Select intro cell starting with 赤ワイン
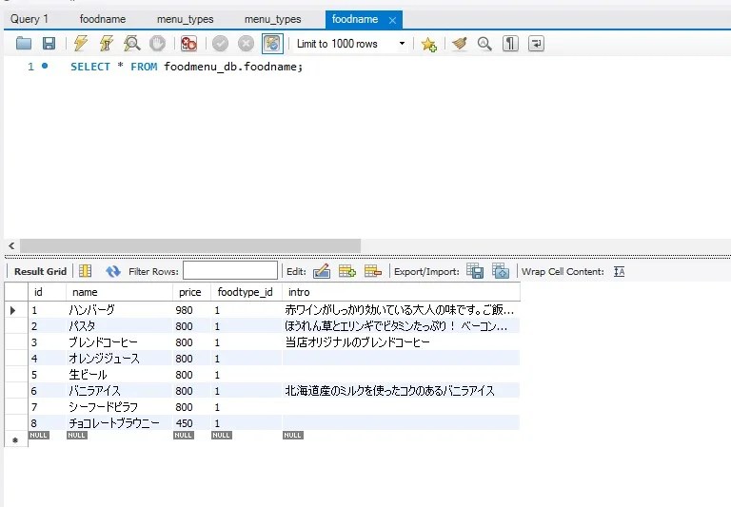 (401, 310)
